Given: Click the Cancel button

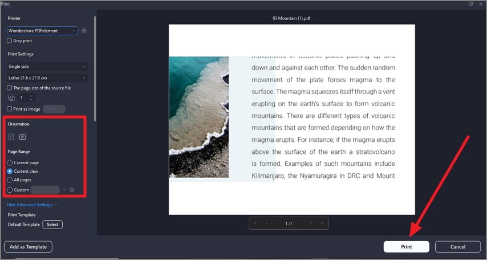Looking at the screenshot, I should (458, 247).
